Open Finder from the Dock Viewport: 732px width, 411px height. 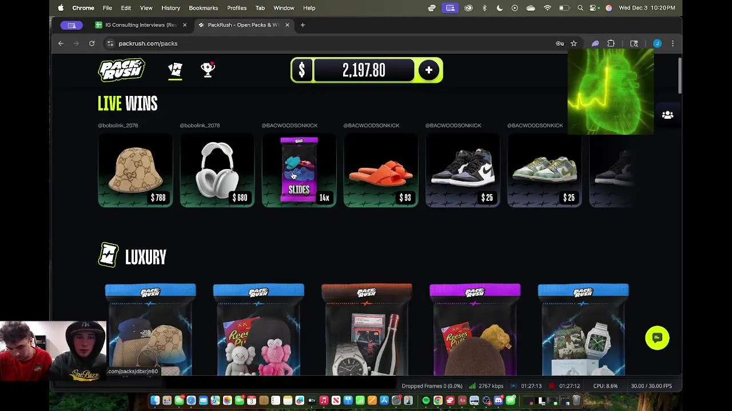(x=155, y=401)
